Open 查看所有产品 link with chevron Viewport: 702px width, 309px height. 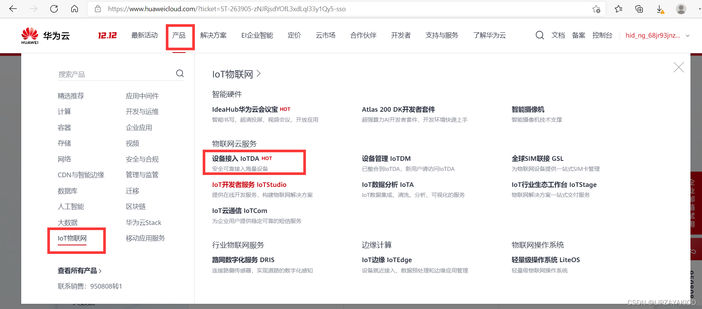80,271
